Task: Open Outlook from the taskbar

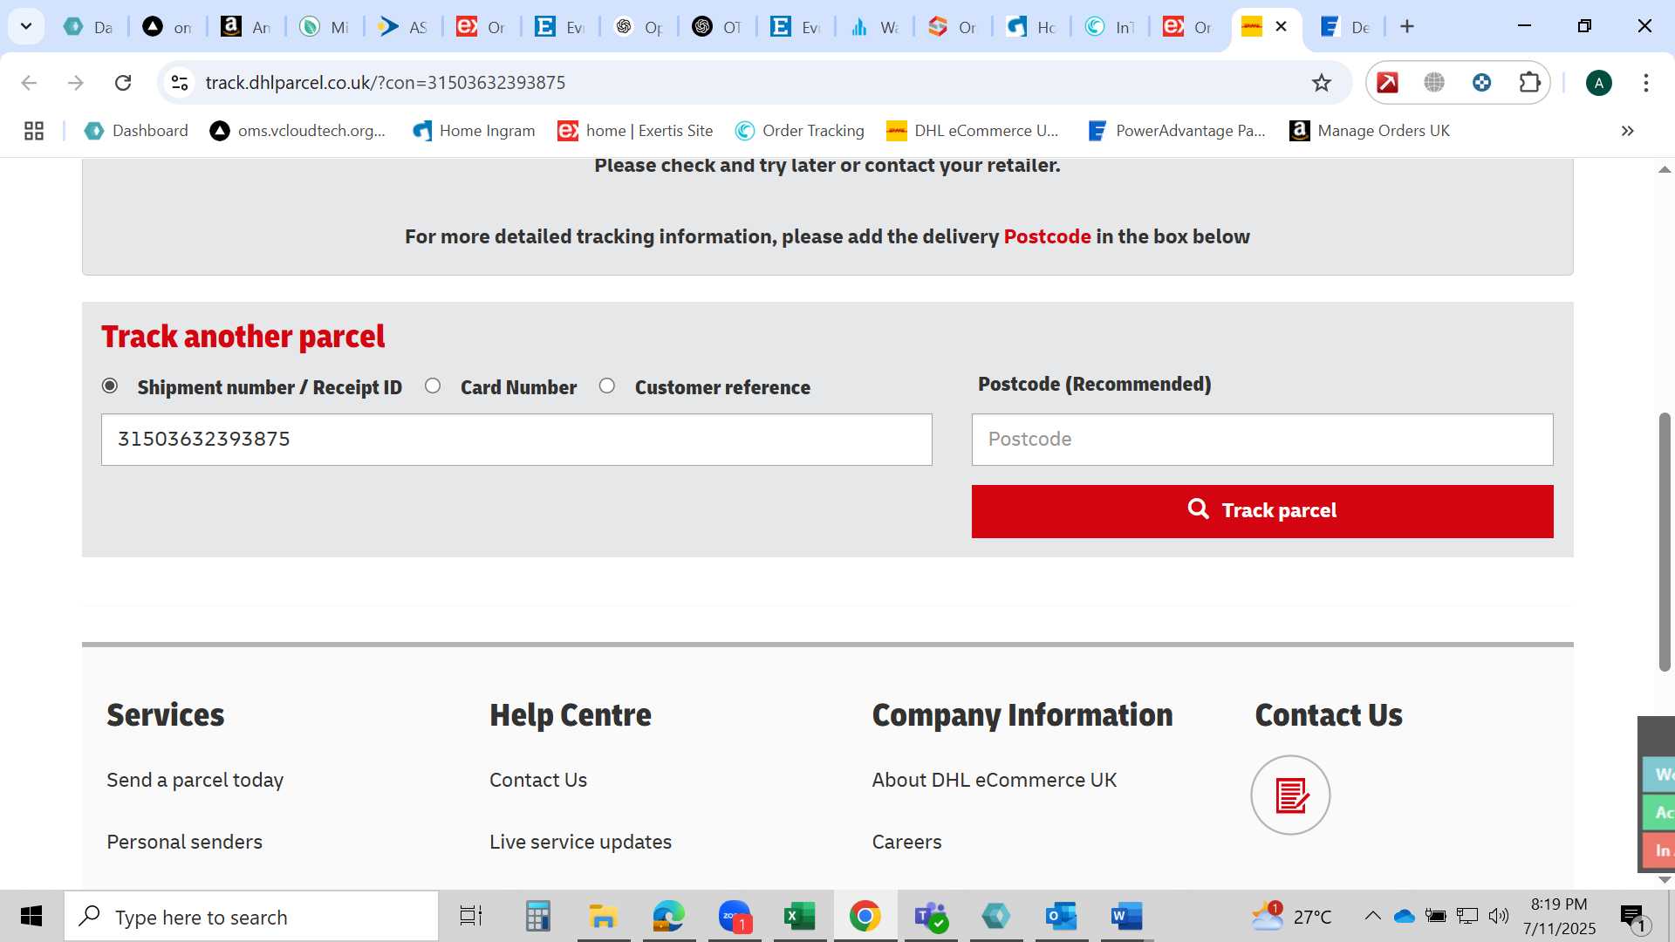Action: coord(1061,916)
